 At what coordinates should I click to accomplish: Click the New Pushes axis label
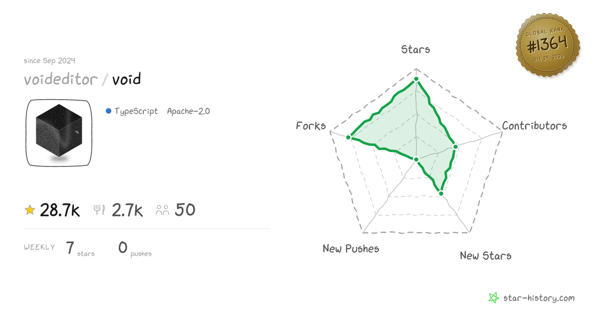(351, 248)
